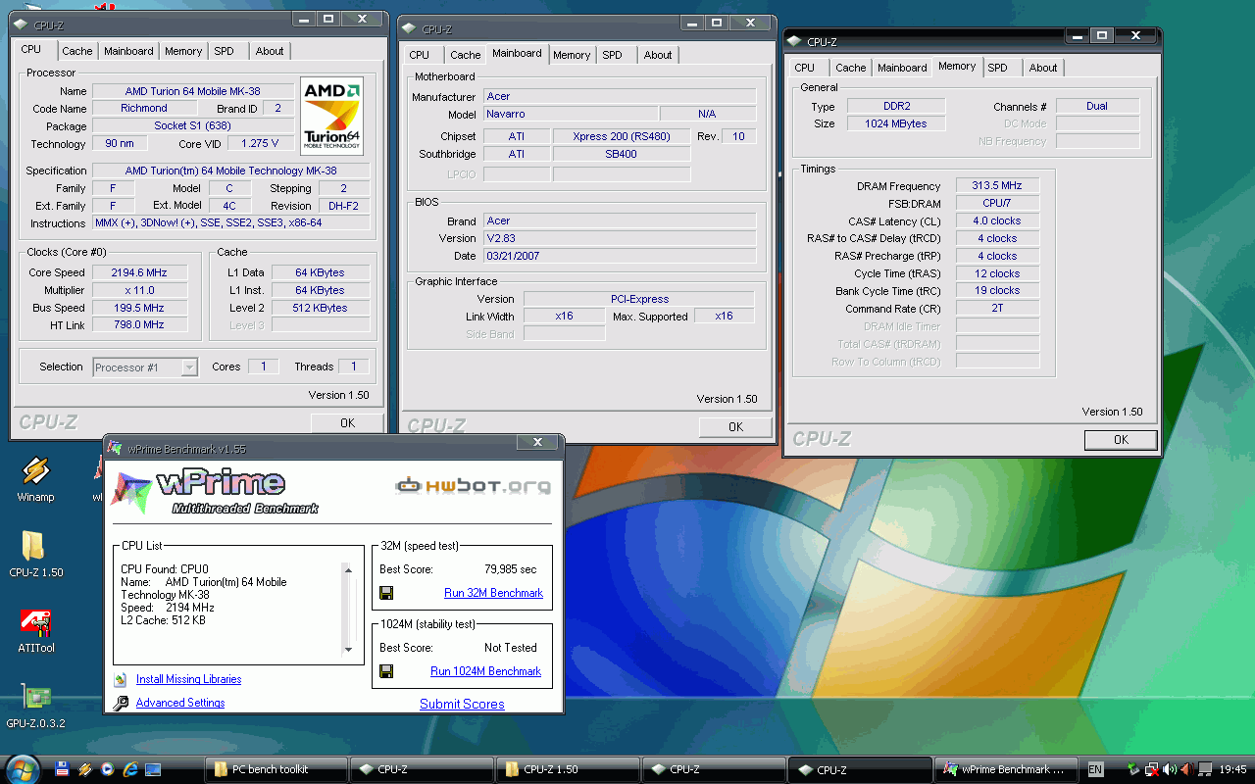Click the hwbot.org logo in wPrime
The width and height of the screenshot is (1255, 784).
click(x=472, y=485)
